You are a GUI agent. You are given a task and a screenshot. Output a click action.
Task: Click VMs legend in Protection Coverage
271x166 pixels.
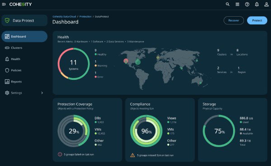click(99, 131)
